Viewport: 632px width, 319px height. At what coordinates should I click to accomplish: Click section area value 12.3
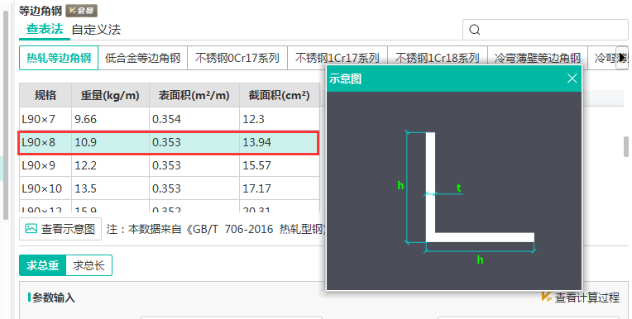tap(253, 119)
